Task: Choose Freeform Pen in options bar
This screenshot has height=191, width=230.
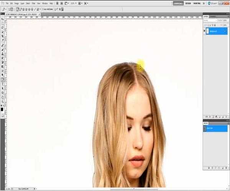Action: coord(20,9)
